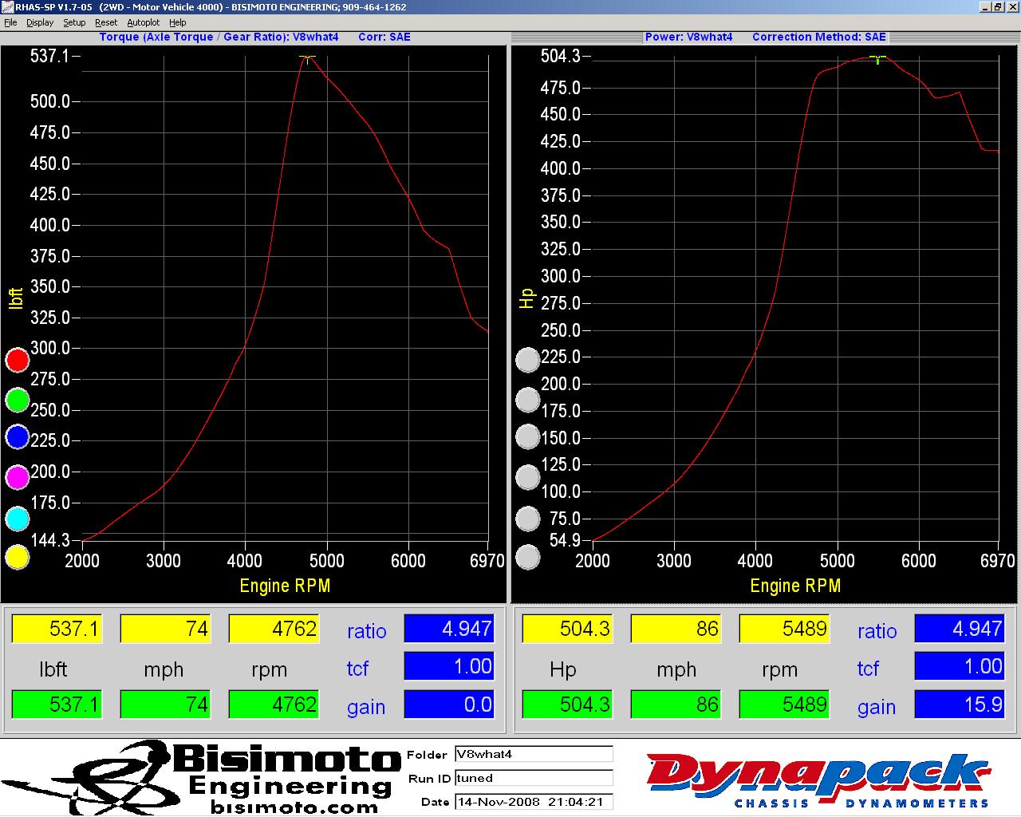This screenshot has height=817, width=1021.
Task: Click the Bisimoto Engineering logo
Action: [199, 778]
